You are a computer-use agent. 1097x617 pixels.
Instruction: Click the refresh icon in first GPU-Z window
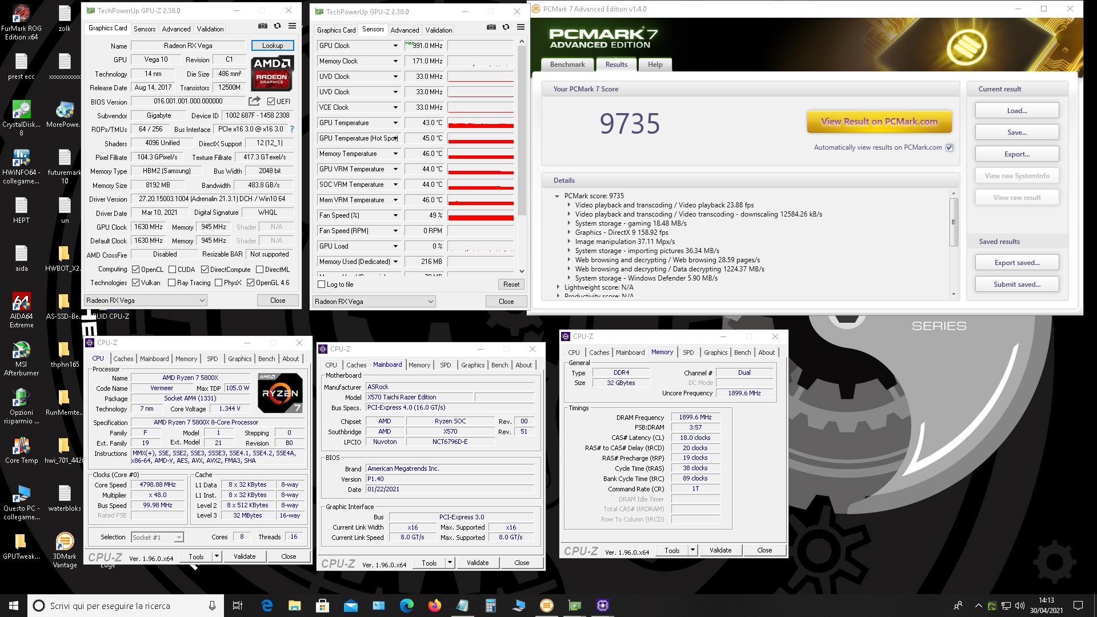(x=277, y=26)
